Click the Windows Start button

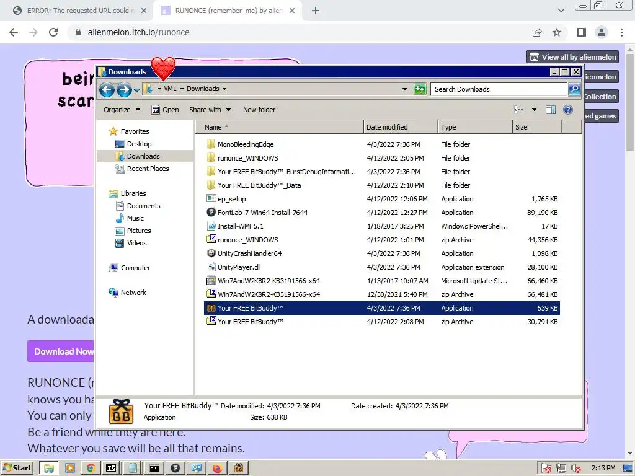[x=17, y=469]
